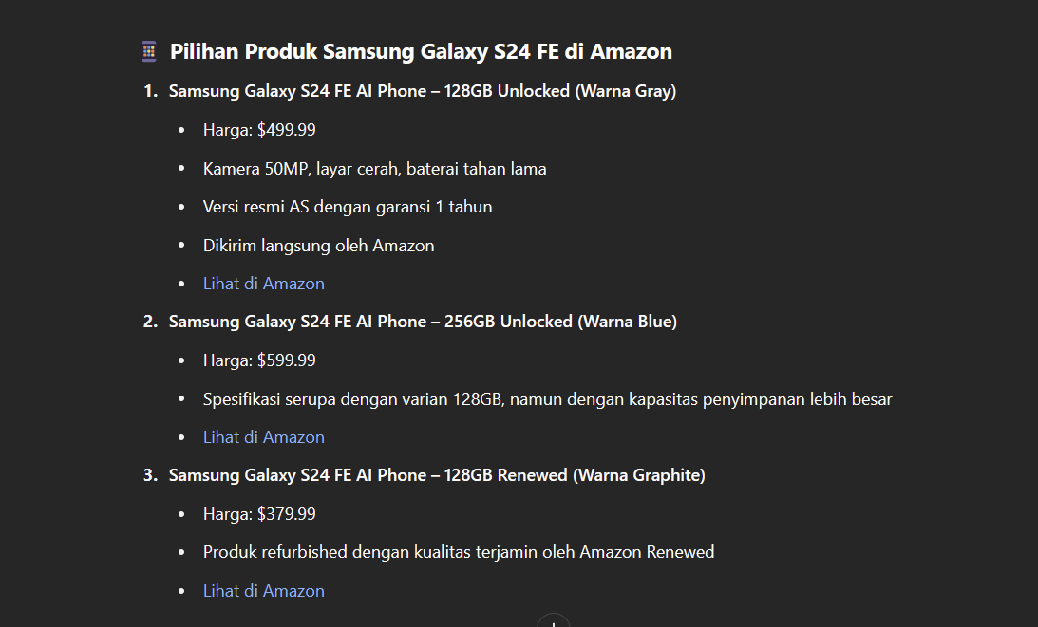
Task: Click the heading Pilihan Produk Samsung Galaxy S24 FE
Action: [421, 51]
